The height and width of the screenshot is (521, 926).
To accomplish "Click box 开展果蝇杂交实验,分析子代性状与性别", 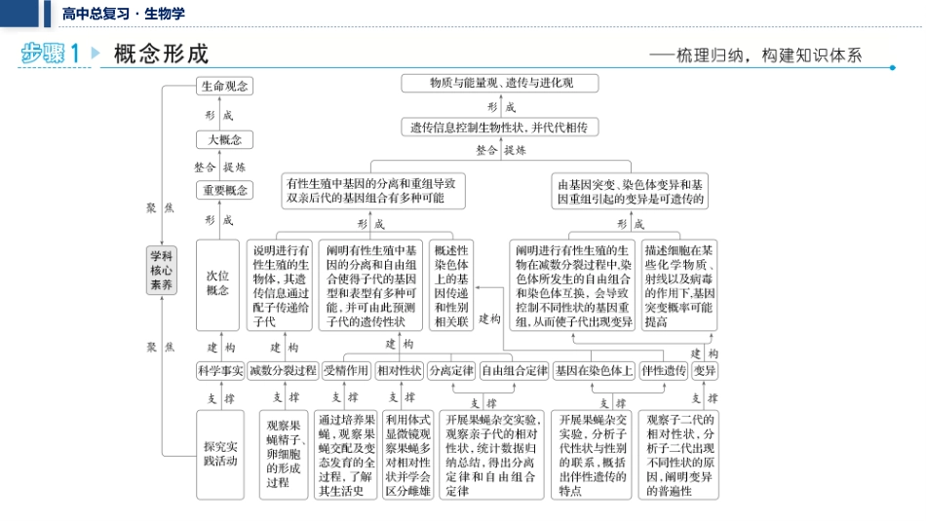I will coord(593,455).
